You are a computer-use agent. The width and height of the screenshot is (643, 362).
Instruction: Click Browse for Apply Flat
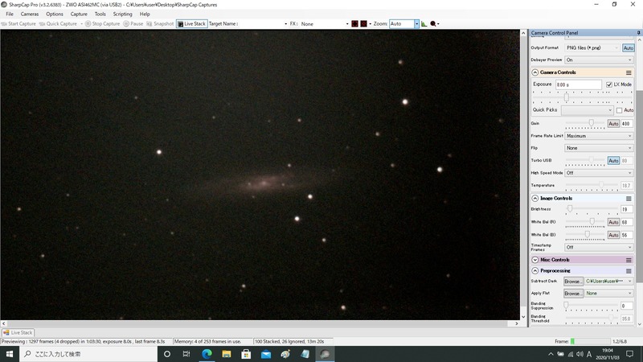(x=573, y=294)
